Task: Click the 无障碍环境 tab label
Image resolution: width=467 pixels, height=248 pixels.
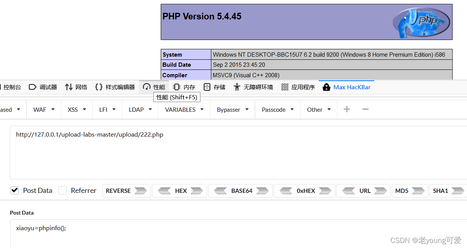Action: (x=258, y=87)
